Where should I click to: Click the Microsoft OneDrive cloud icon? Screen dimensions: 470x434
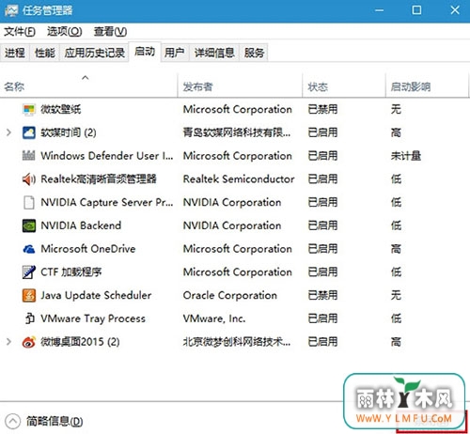[x=29, y=249]
